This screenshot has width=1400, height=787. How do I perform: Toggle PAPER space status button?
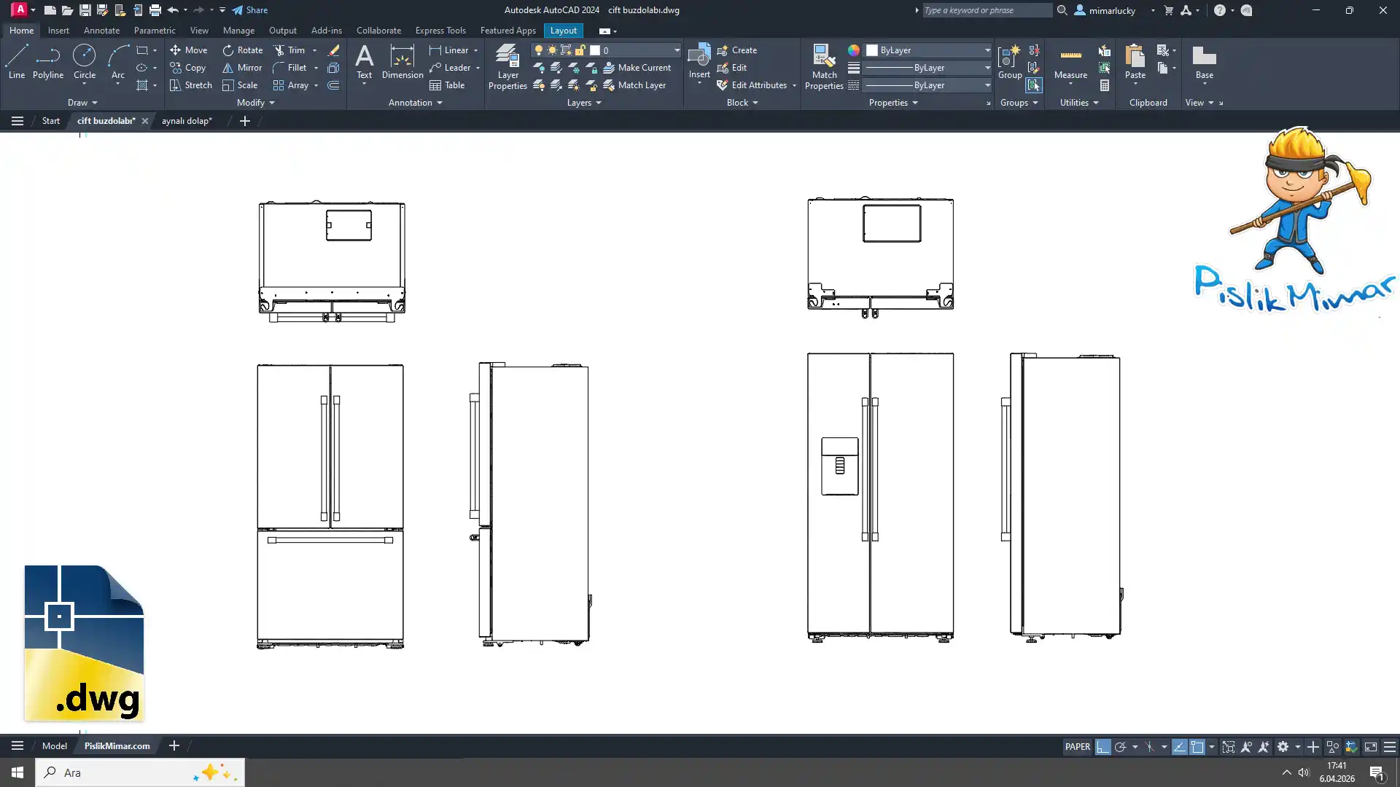pyautogui.click(x=1077, y=747)
